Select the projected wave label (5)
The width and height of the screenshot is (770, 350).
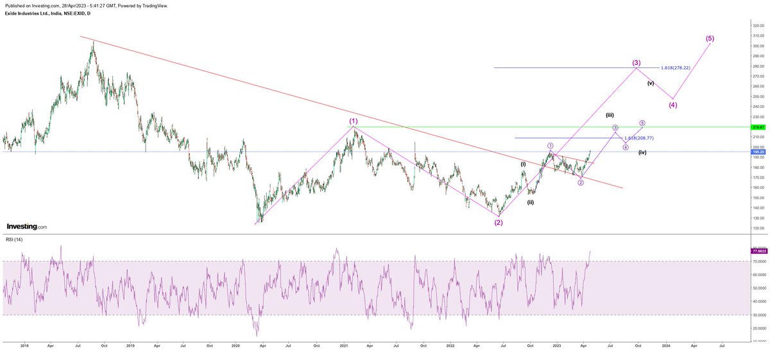click(x=710, y=38)
